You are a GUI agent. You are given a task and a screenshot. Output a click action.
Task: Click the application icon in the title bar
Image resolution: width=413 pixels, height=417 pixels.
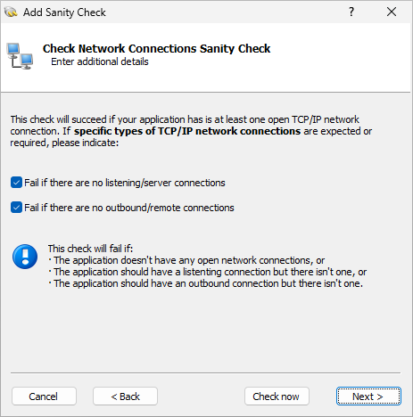pos(11,12)
